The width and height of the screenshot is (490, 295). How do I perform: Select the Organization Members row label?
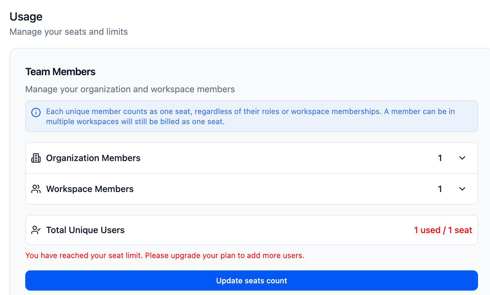click(x=93, y=158)
